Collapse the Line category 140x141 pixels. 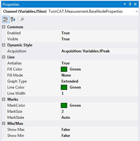[x=4, y=57]
